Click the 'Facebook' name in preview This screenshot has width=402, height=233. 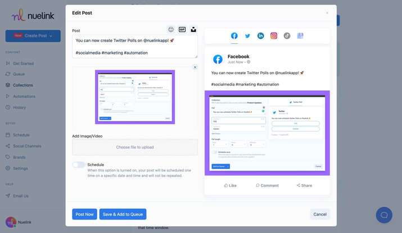point(238,57)
